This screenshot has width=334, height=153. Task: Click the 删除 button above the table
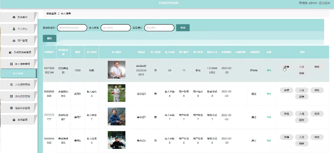49,38
